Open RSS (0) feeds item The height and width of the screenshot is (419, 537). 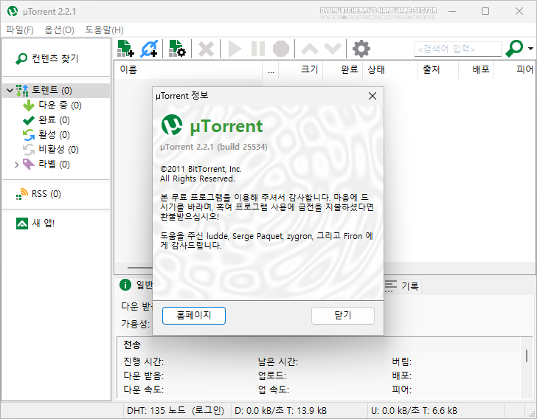[x=38, y=194]
